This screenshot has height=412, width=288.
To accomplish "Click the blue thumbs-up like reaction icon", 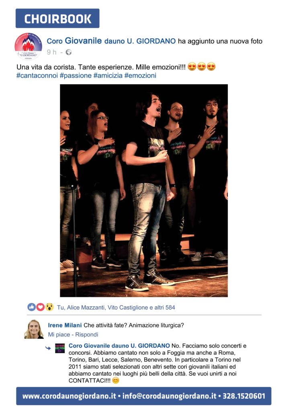I will (x=31, y=307).
